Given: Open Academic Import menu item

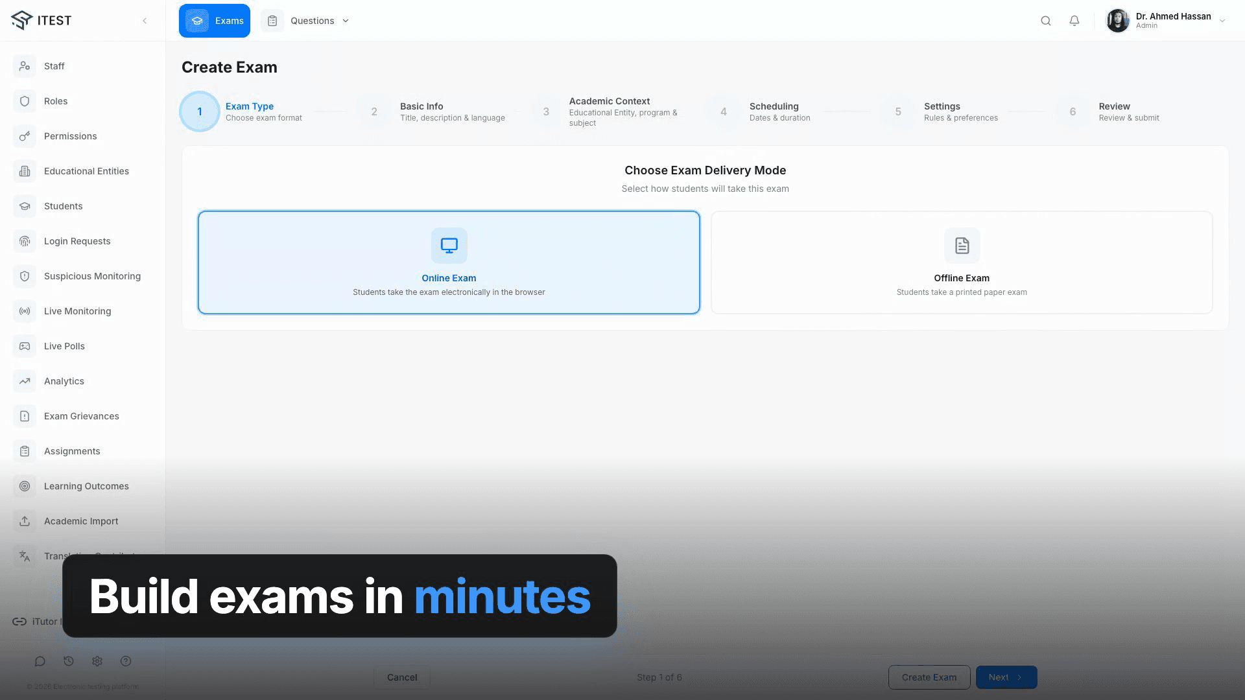Looking at the screenshot, I should [83, 521].
